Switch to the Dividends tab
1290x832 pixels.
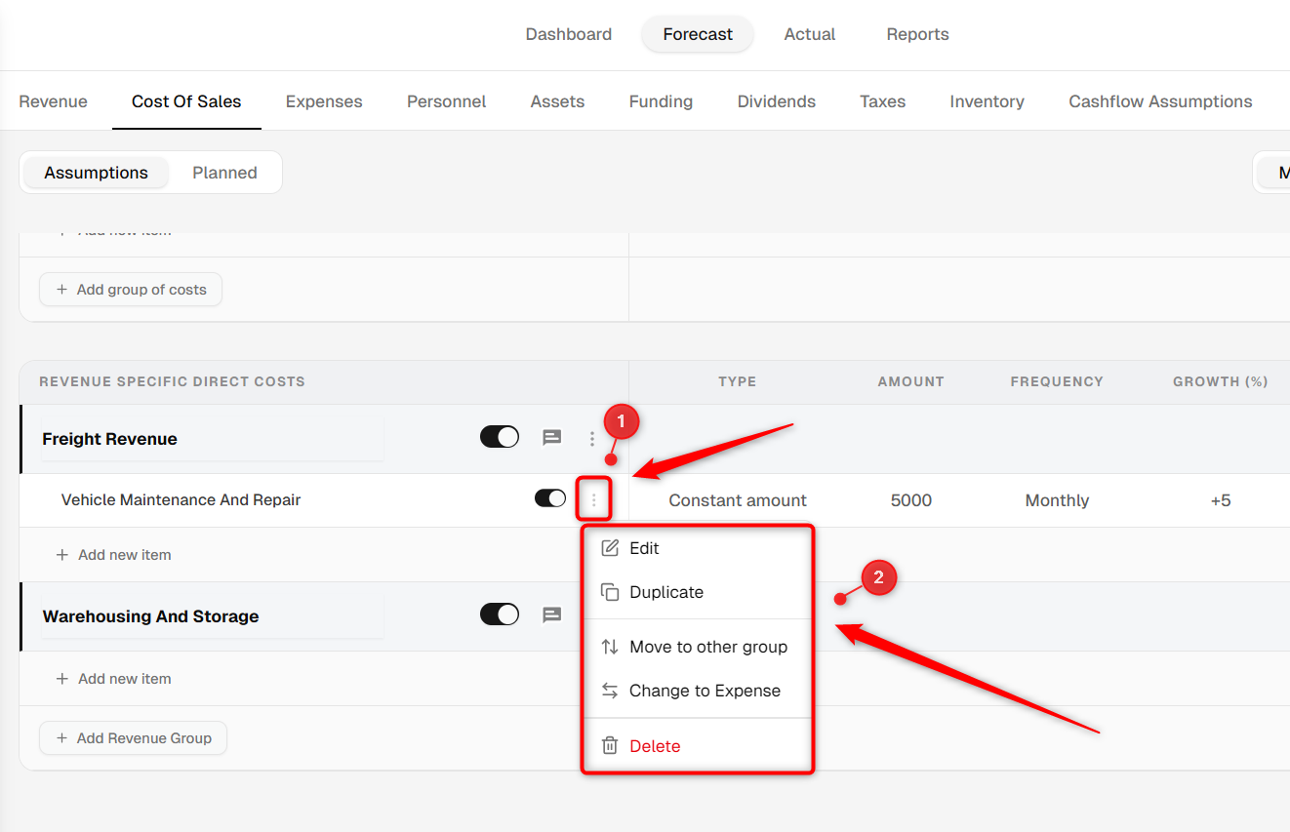point(777,101)
